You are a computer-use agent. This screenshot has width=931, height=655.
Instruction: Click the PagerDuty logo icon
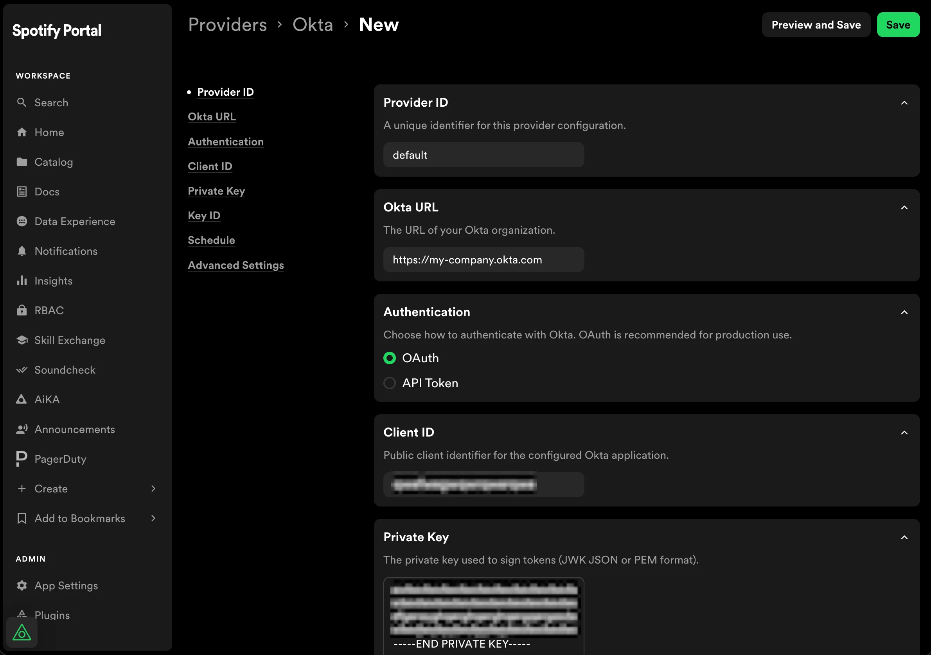(22, 458)
